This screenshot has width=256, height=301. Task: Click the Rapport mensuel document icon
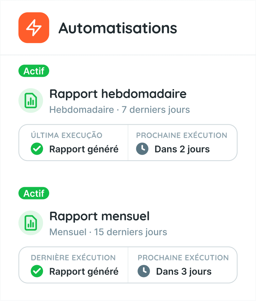coord(31,223)
